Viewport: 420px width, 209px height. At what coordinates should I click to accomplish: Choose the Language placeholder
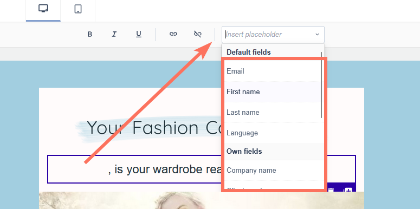coord(273,133)
